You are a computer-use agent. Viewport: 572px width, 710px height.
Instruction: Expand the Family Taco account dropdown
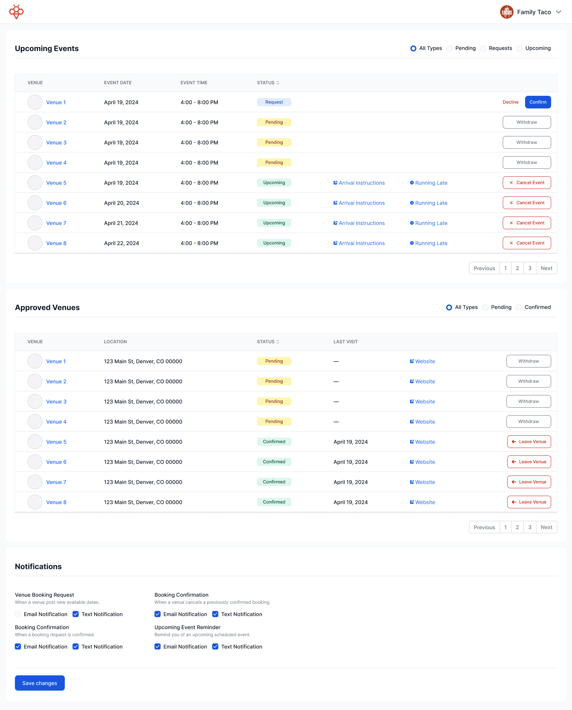[x=559, y=12]
